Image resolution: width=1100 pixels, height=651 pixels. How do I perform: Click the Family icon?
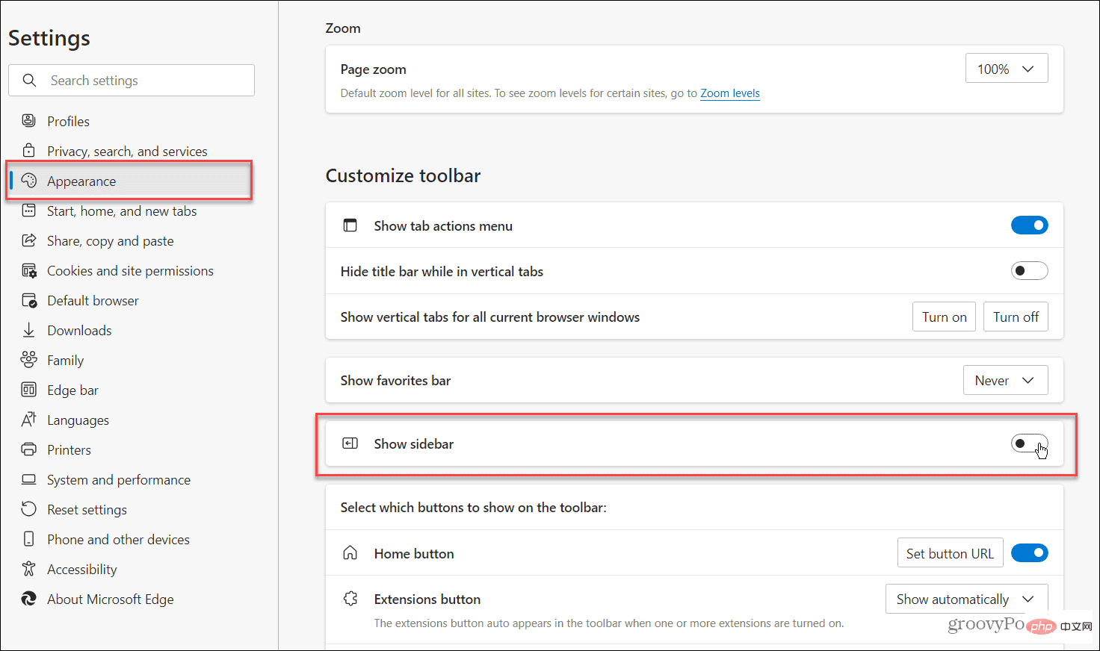coord(28,359)
